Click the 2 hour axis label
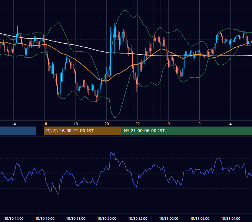The image size is (252, 222). pyautogui.click(x=200, y=124)
